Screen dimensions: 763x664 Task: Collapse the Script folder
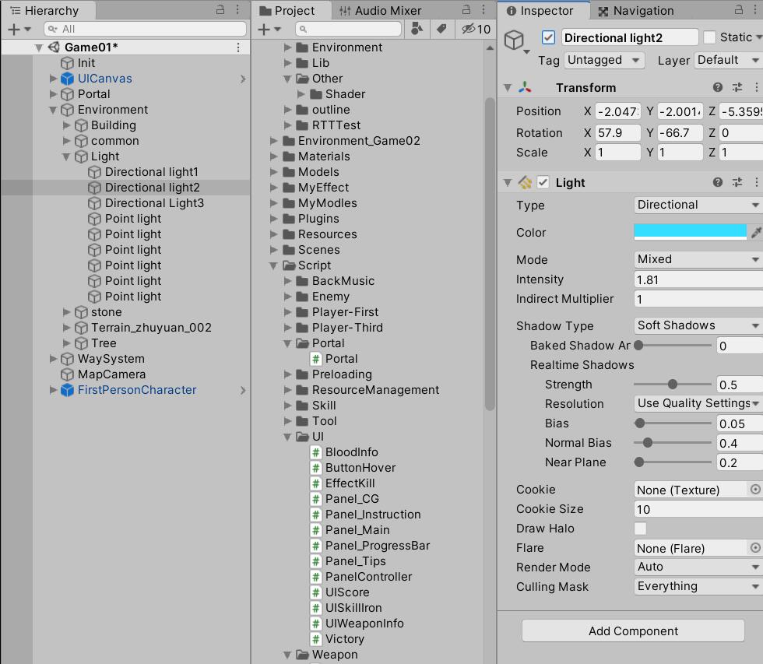[x=273, y=265]
